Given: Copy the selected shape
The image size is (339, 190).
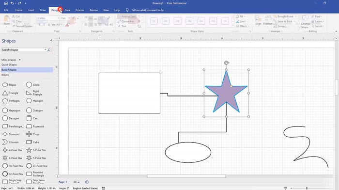Looking at the screenshot, I should point(17,21).
